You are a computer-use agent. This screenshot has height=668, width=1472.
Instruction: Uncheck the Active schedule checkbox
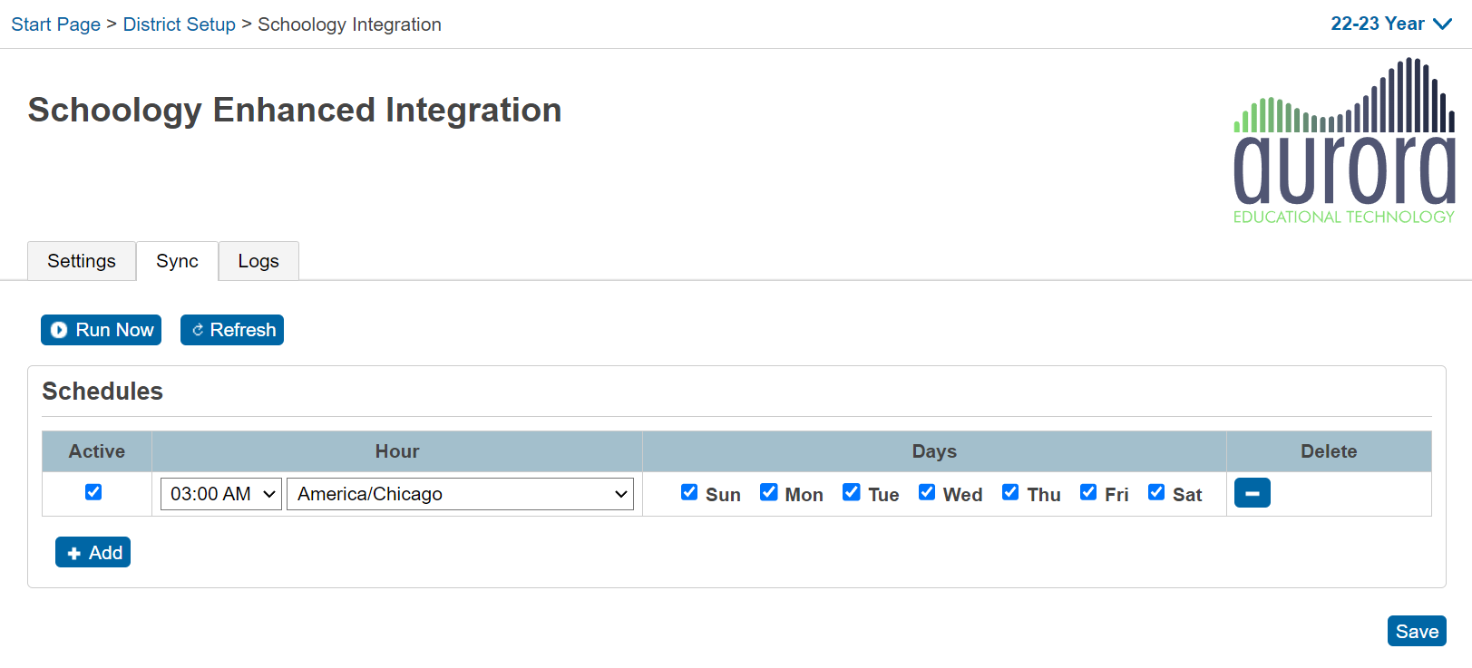(93, 492)
